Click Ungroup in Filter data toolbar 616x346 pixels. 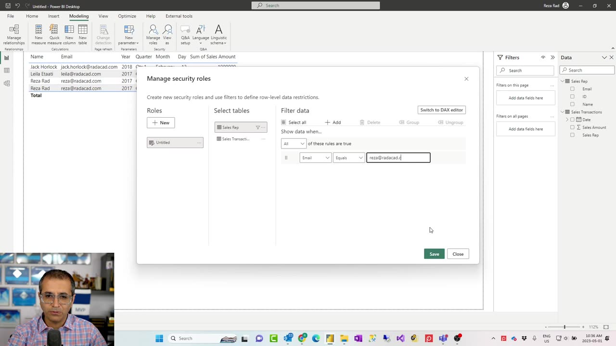(x=451, y=123)
